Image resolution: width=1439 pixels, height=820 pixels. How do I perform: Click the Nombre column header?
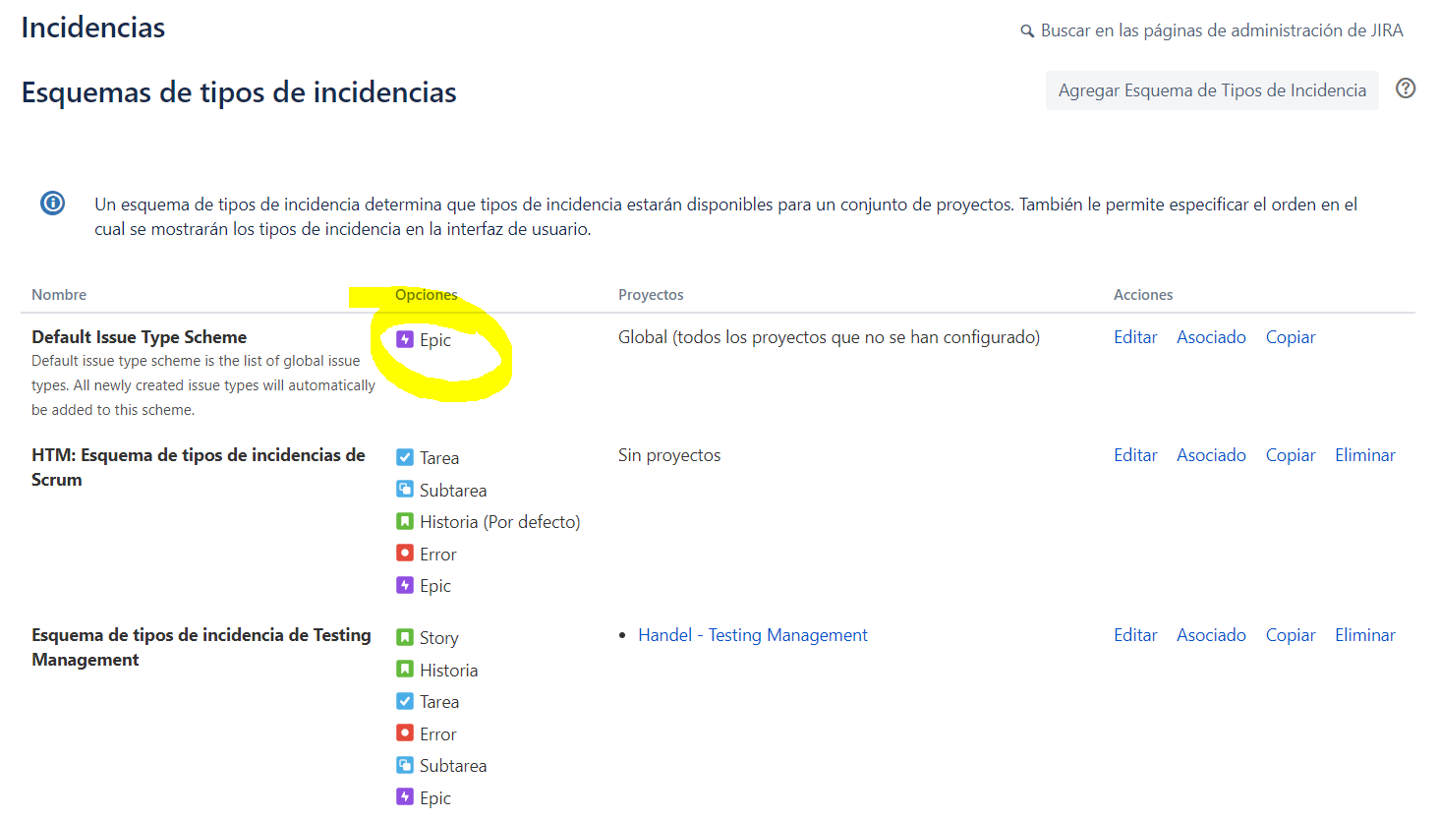pos(59,295)
